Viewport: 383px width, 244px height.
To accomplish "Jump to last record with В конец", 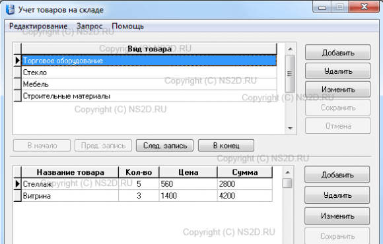I will 226,146.
